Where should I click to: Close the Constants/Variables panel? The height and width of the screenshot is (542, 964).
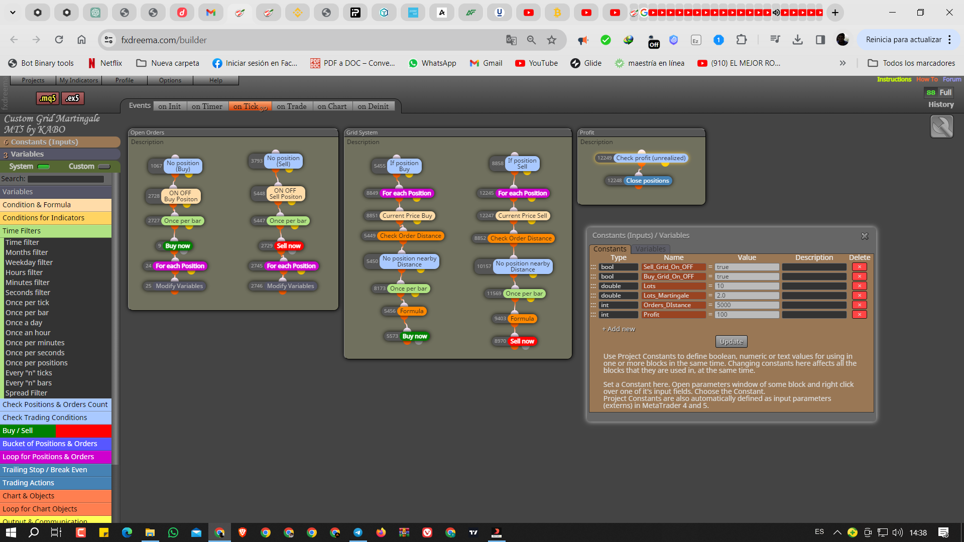tap(865, 236)
